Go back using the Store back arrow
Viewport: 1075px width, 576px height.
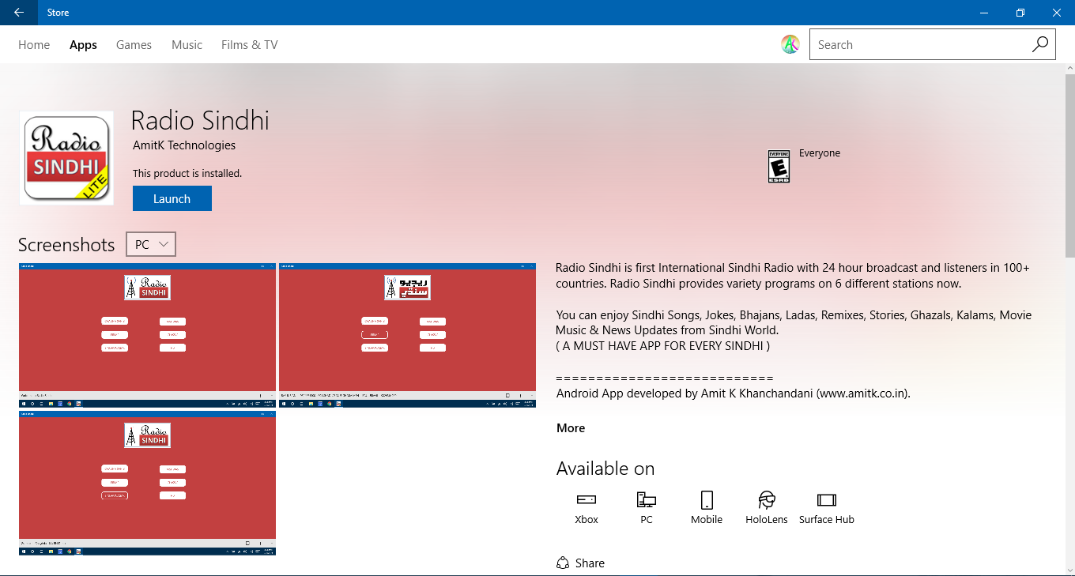pyautogui.click(x=18, y=13)
